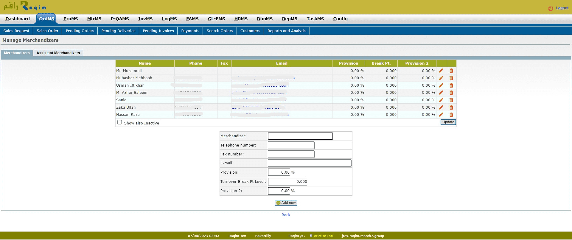Edit Usman Iftikhar row with pencil icon

coord(441,85)
